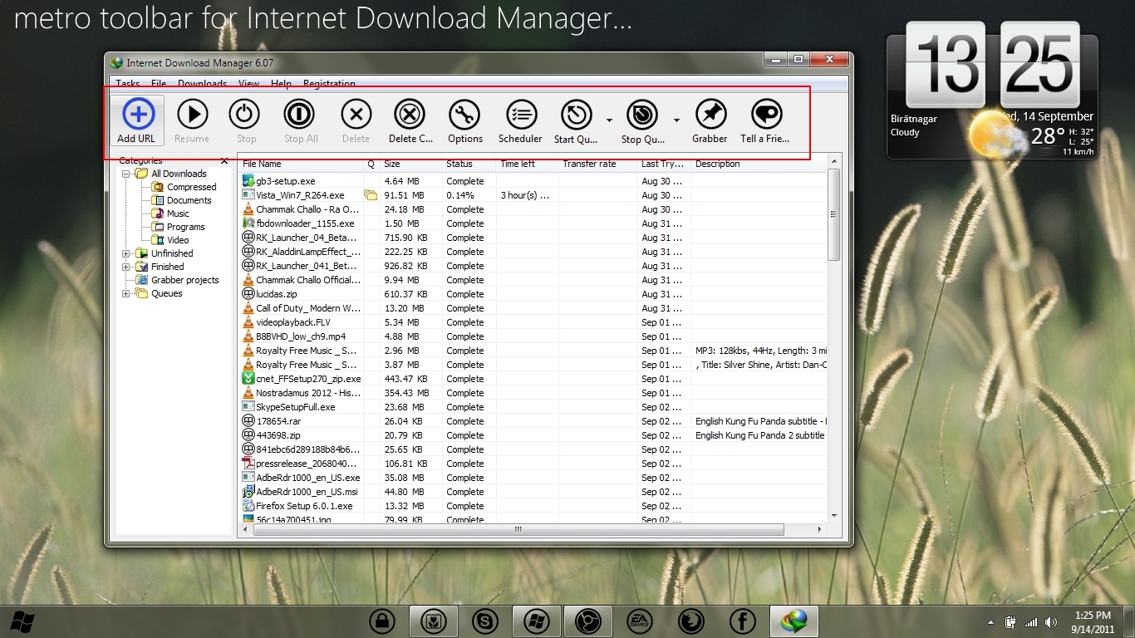Open Options with the wrench icon
This screenshot has height=638, width=1135.
coord(464,114)
